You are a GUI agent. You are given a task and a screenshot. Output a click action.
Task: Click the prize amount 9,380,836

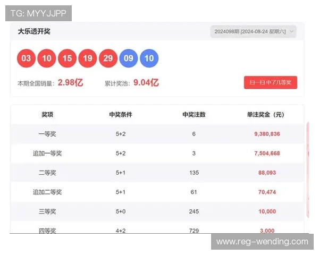pyautogui.click(x=267, y=134)
